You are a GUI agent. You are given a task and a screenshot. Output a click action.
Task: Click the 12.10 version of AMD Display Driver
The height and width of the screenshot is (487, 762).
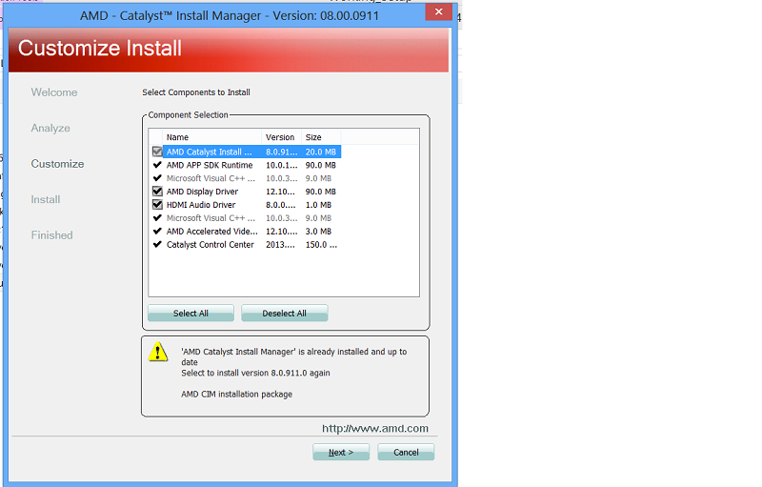coord(280,192)
